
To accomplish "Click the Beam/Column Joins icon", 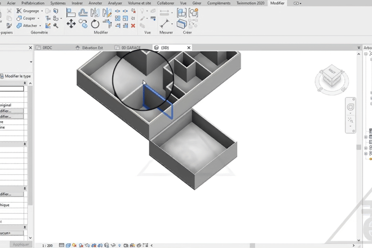I will coord(48,18).
